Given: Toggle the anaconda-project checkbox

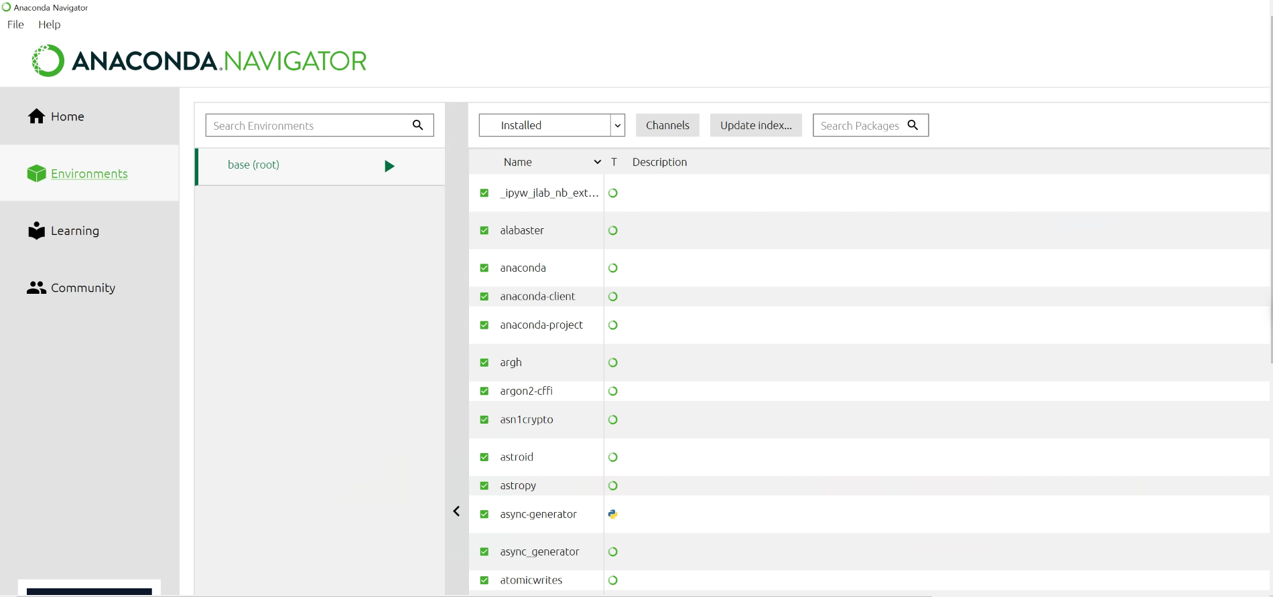Looking at the screenshot, I should tap(484, 325).
